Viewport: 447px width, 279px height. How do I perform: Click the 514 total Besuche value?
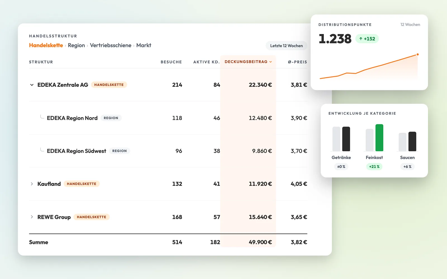(177, 242)
